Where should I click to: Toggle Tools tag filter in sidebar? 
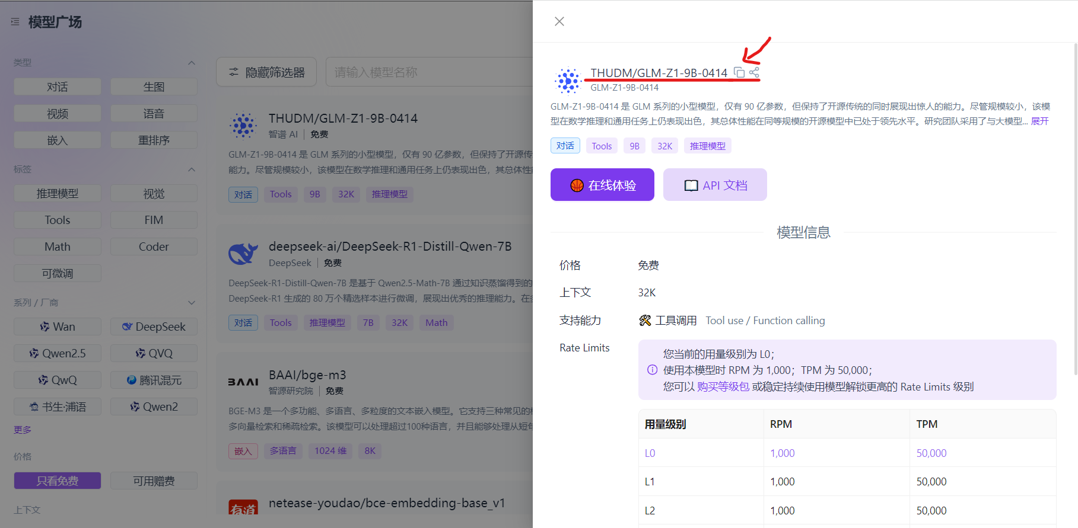click(58, 220)
